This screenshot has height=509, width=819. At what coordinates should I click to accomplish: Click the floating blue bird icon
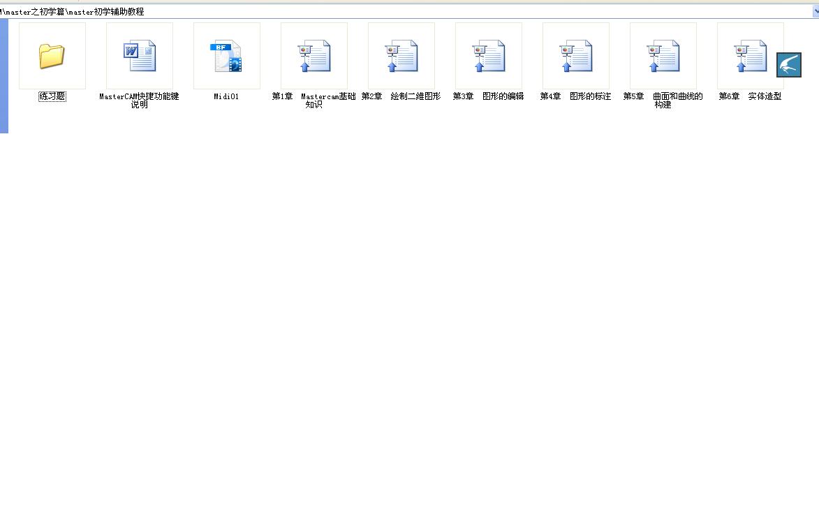789,65
